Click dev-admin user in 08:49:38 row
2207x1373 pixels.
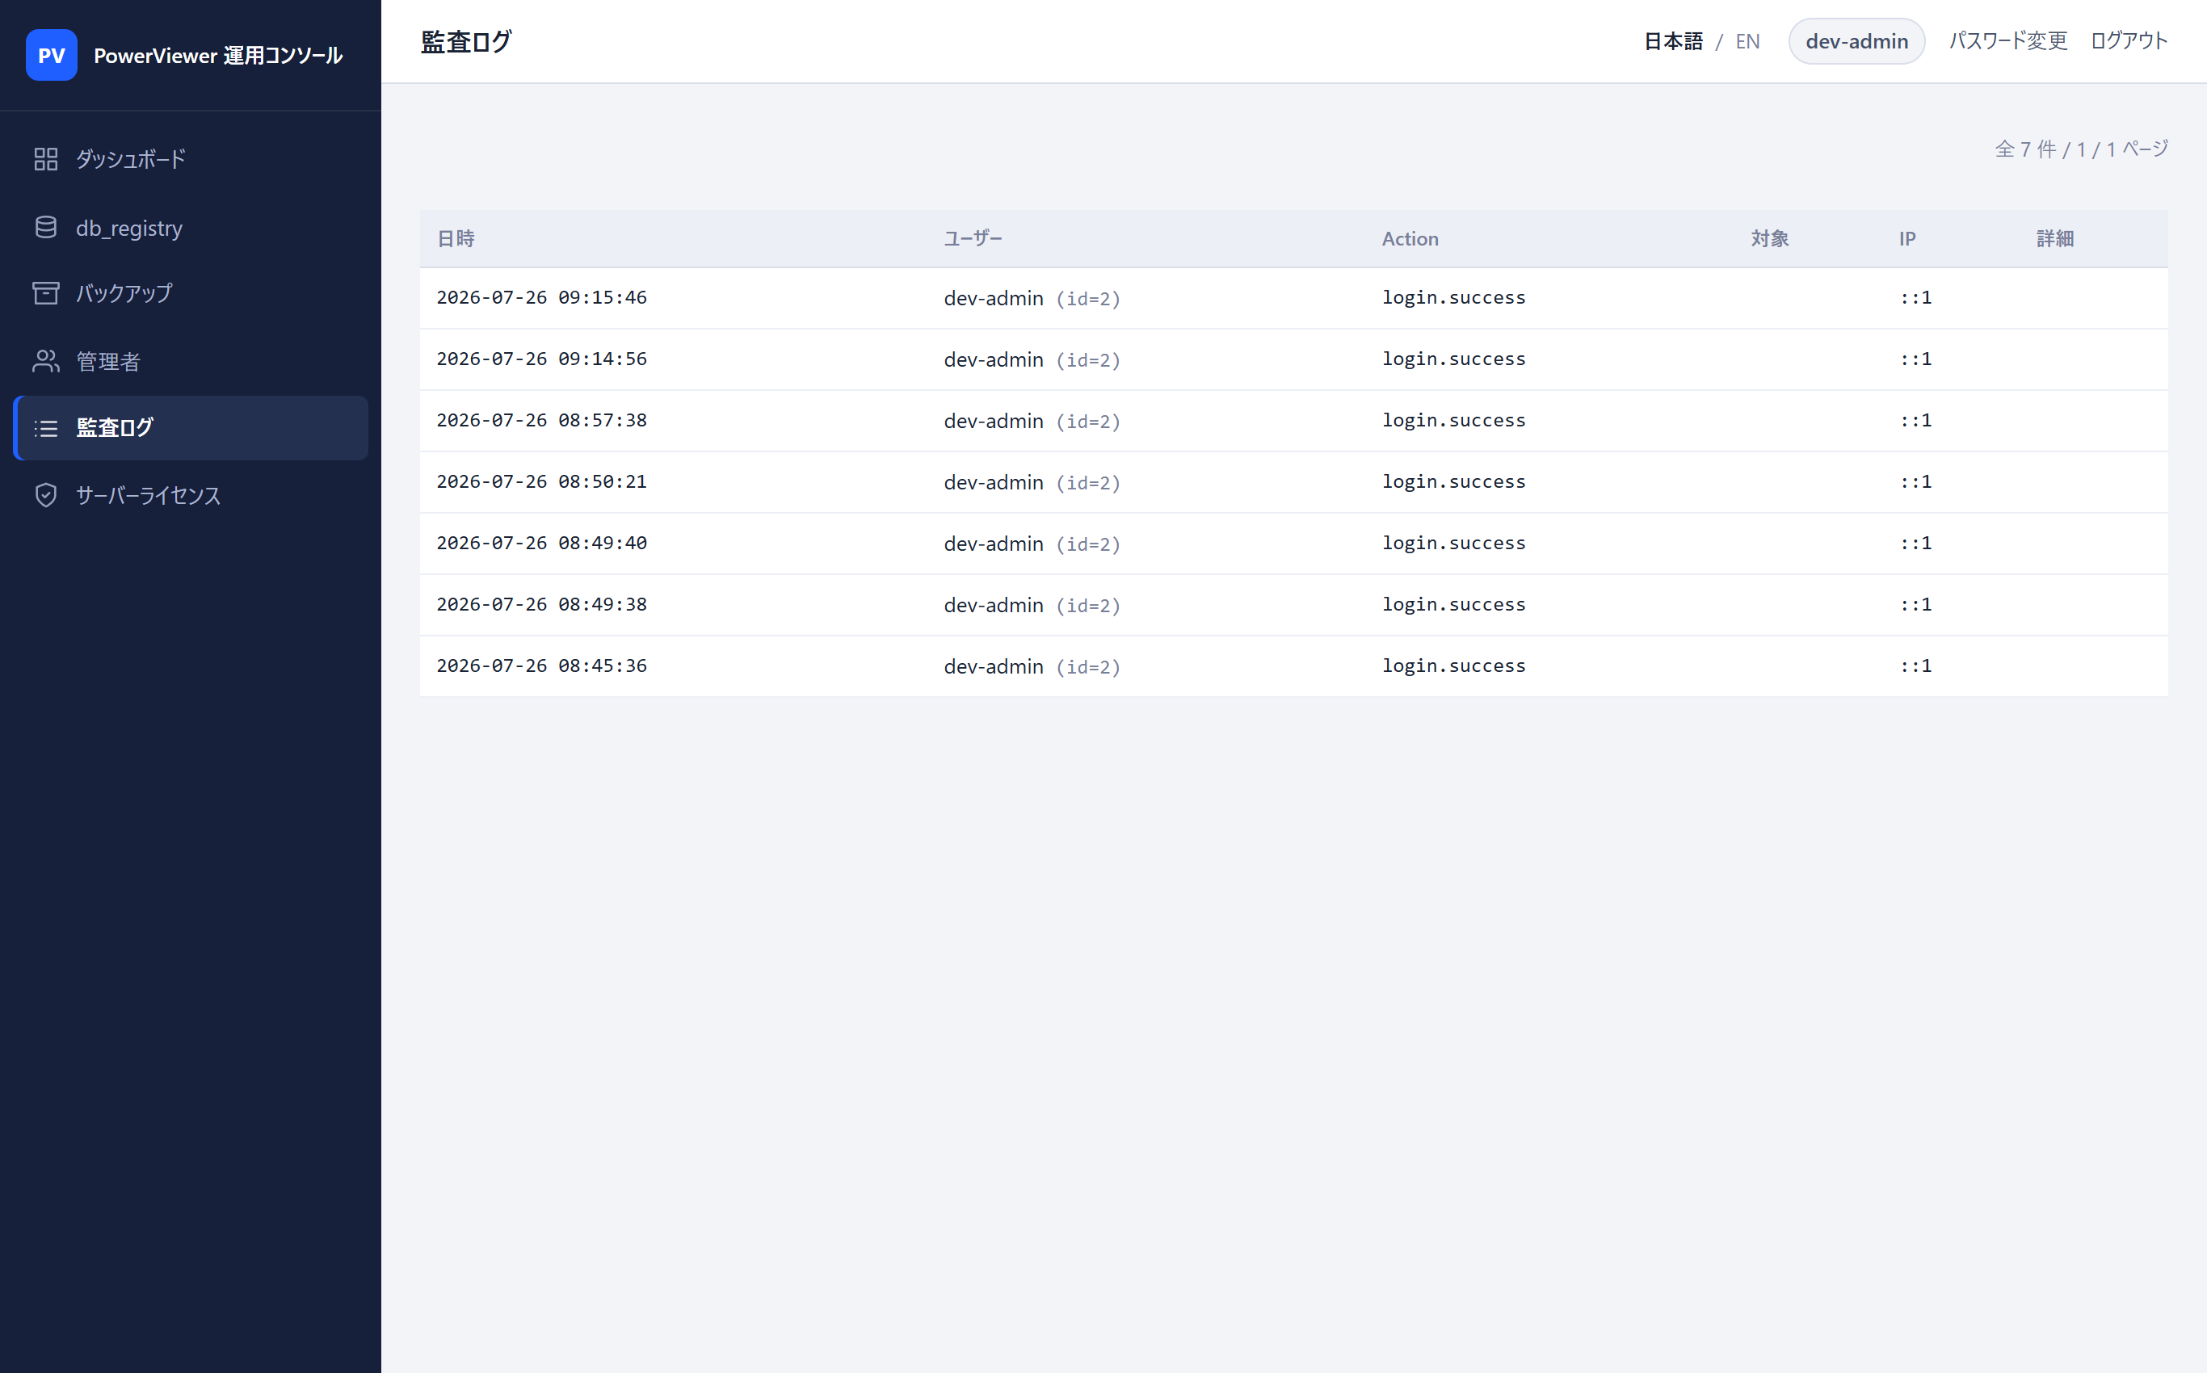tap(994, 605)
